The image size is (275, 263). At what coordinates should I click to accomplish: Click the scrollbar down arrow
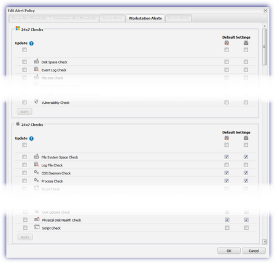pyautogui.click(x=265, y=241)
